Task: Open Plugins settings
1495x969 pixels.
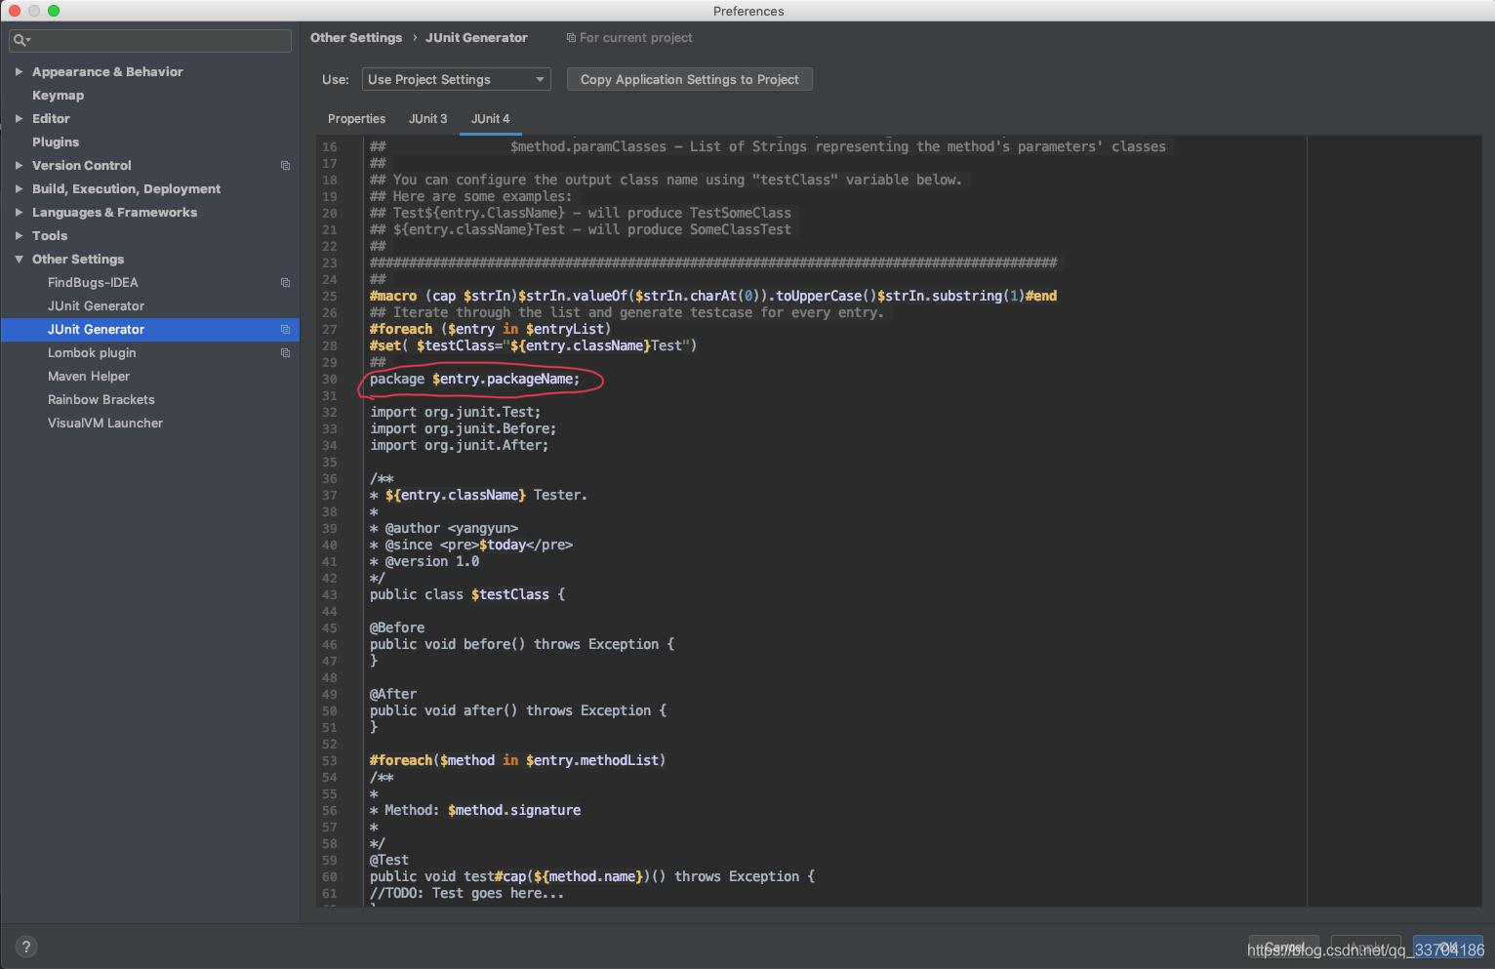Action: coord(55,142)
